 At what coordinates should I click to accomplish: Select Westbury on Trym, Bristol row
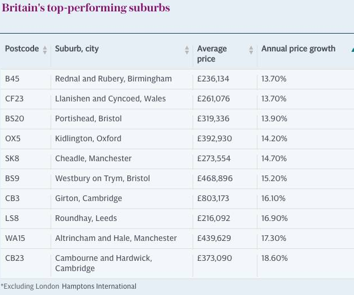(102, 178)
